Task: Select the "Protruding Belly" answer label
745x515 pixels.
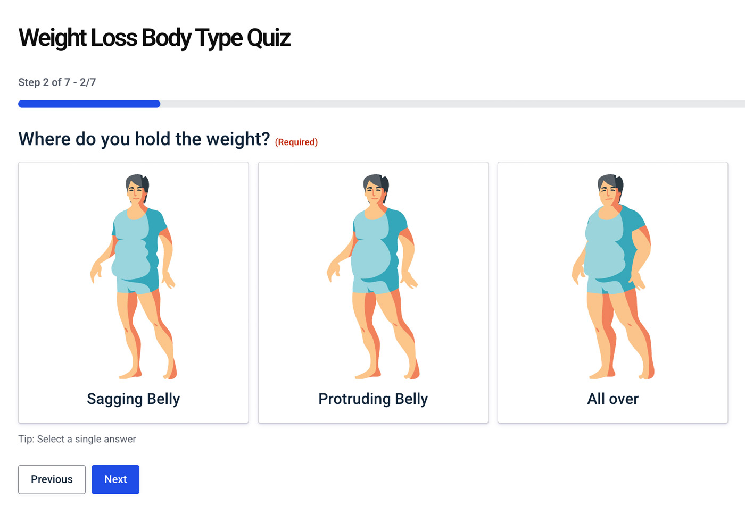Action: pos(373,399)
